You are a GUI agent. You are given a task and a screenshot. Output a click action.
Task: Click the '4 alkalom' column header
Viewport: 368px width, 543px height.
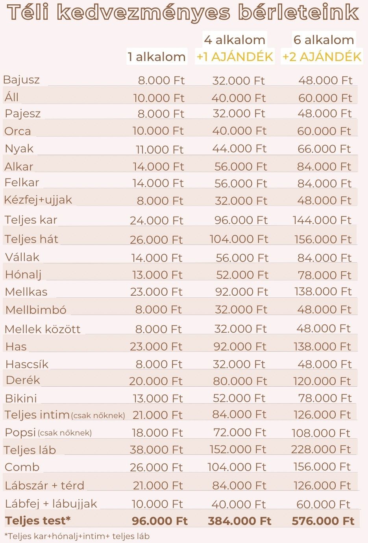(235, 40)
